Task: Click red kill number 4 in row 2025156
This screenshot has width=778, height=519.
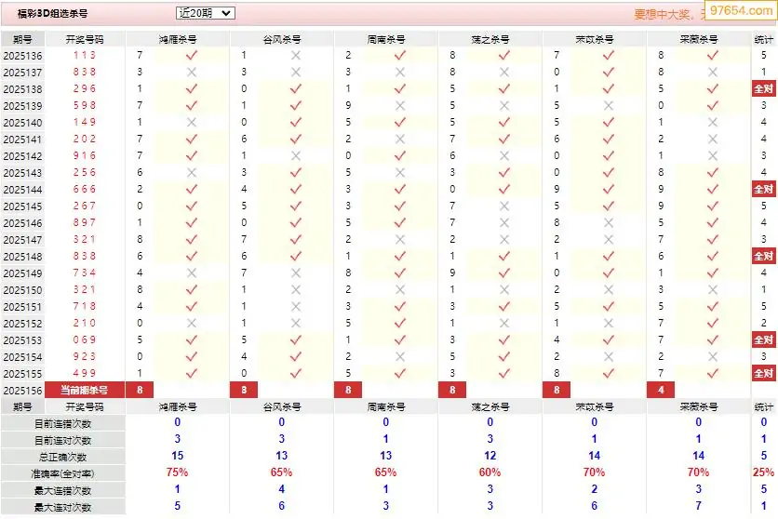Action: 661,390
